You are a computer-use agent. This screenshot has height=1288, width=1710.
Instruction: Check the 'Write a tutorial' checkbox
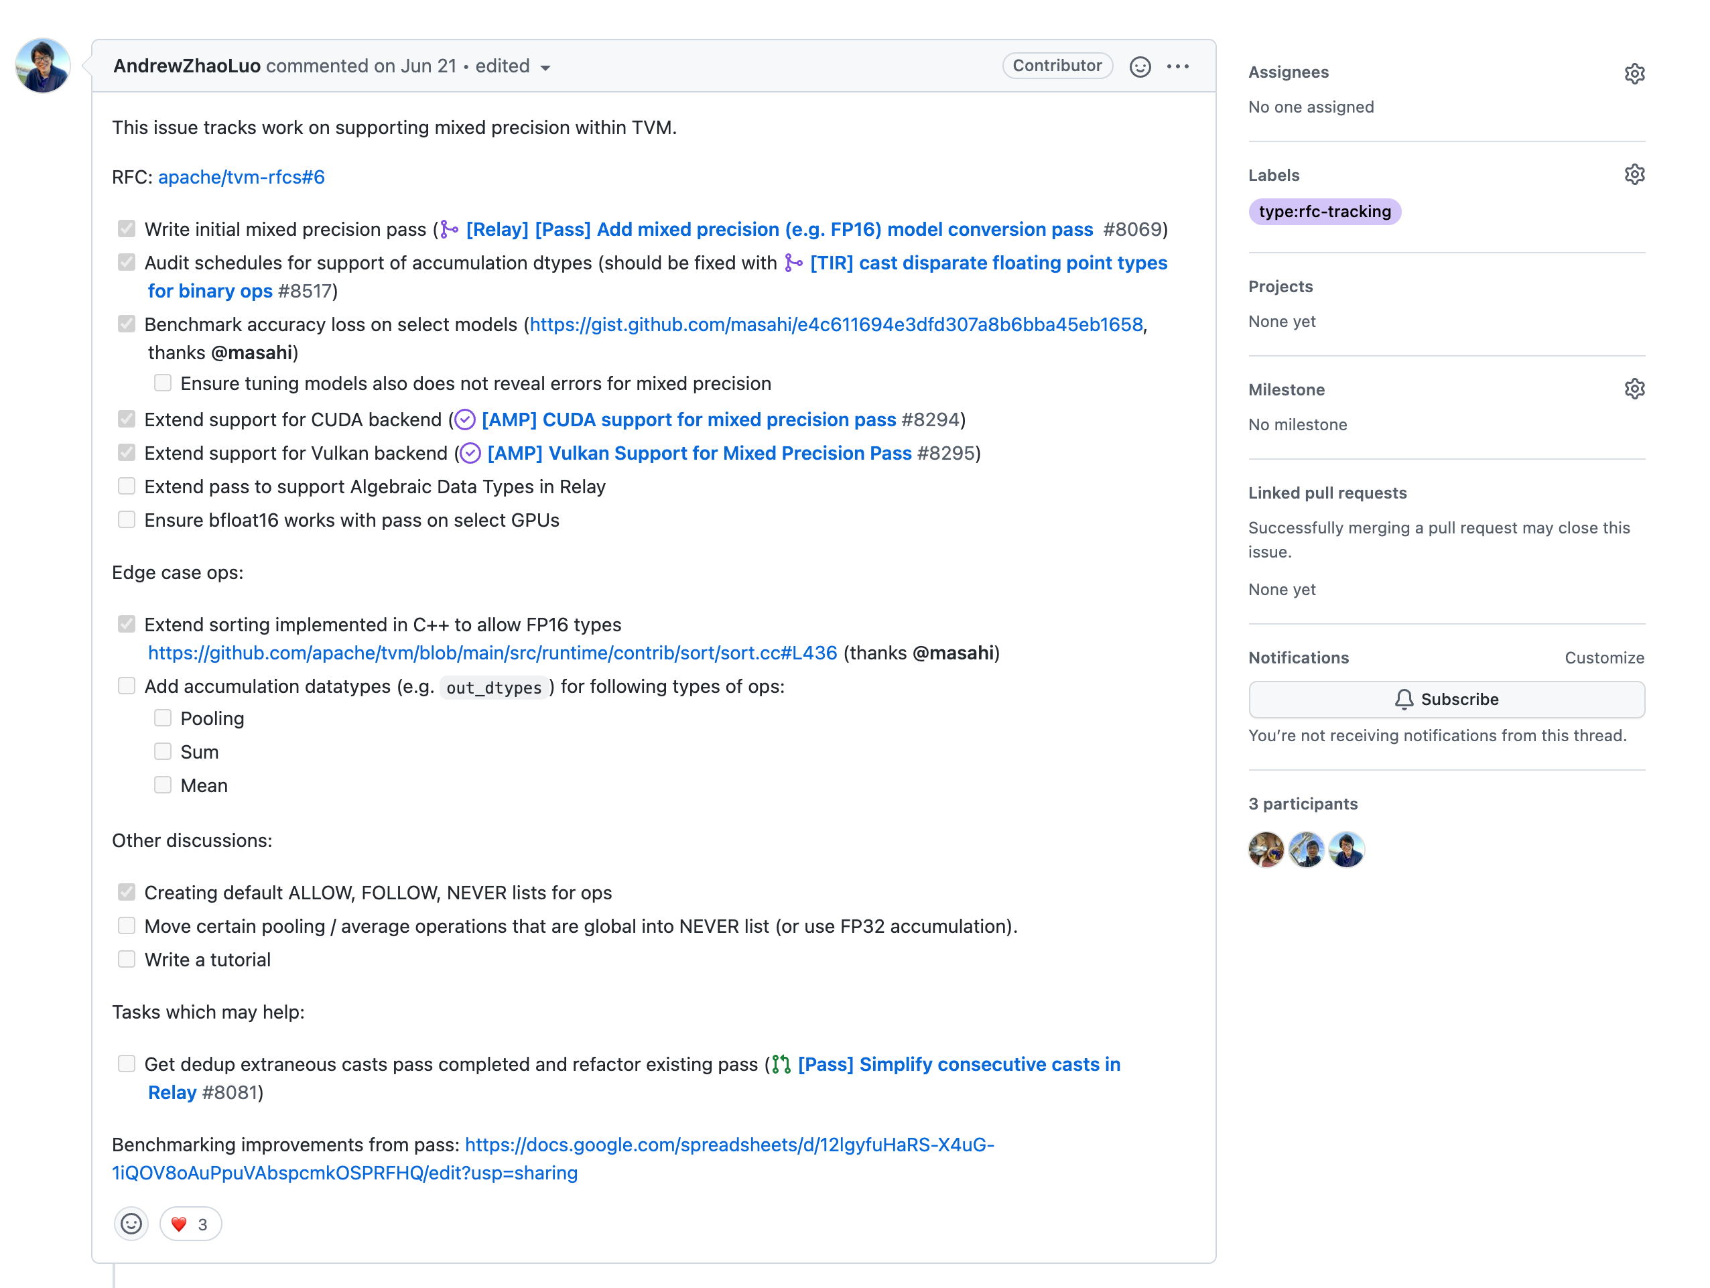(127, 960)
